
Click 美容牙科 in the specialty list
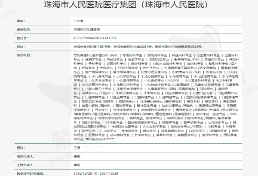212,101
